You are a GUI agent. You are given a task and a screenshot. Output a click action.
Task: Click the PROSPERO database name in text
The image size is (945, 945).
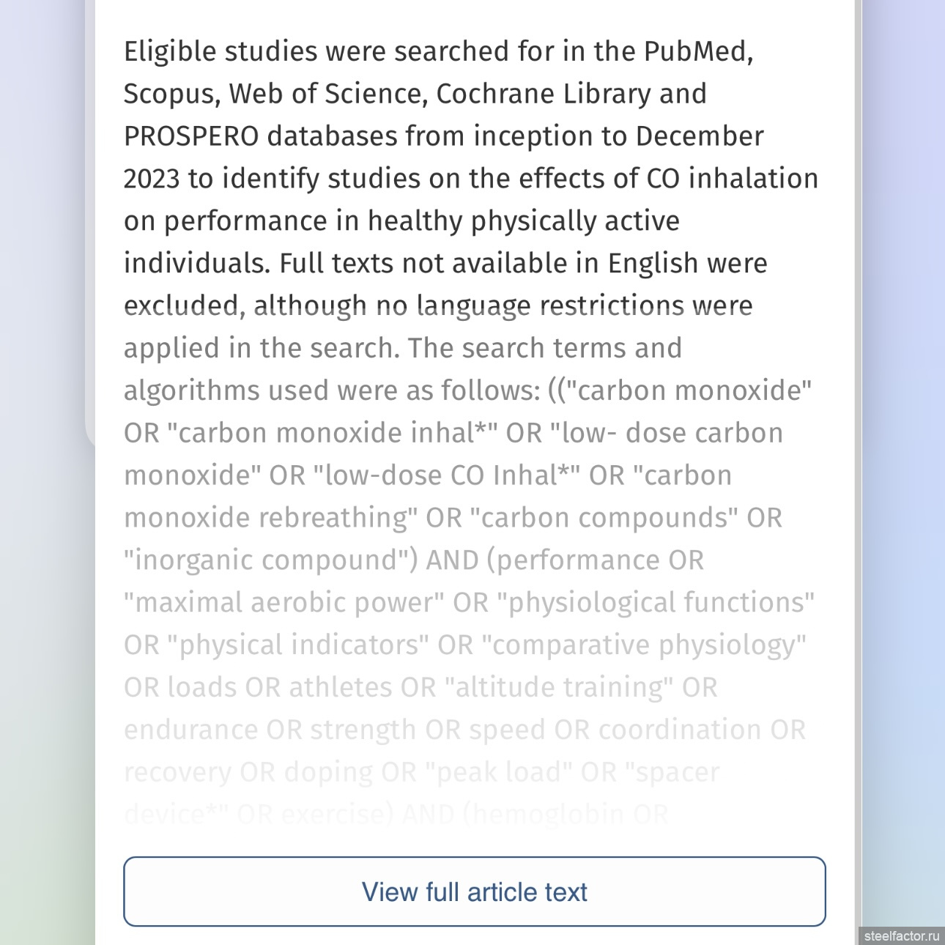point(191,136)
